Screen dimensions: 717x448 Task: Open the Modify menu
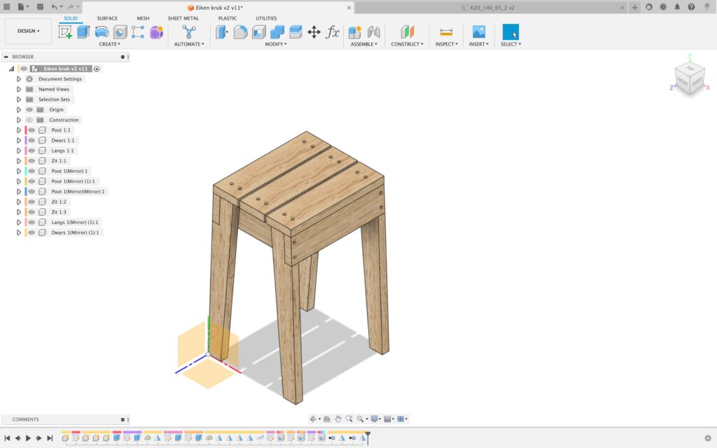(x=276, y=44)
